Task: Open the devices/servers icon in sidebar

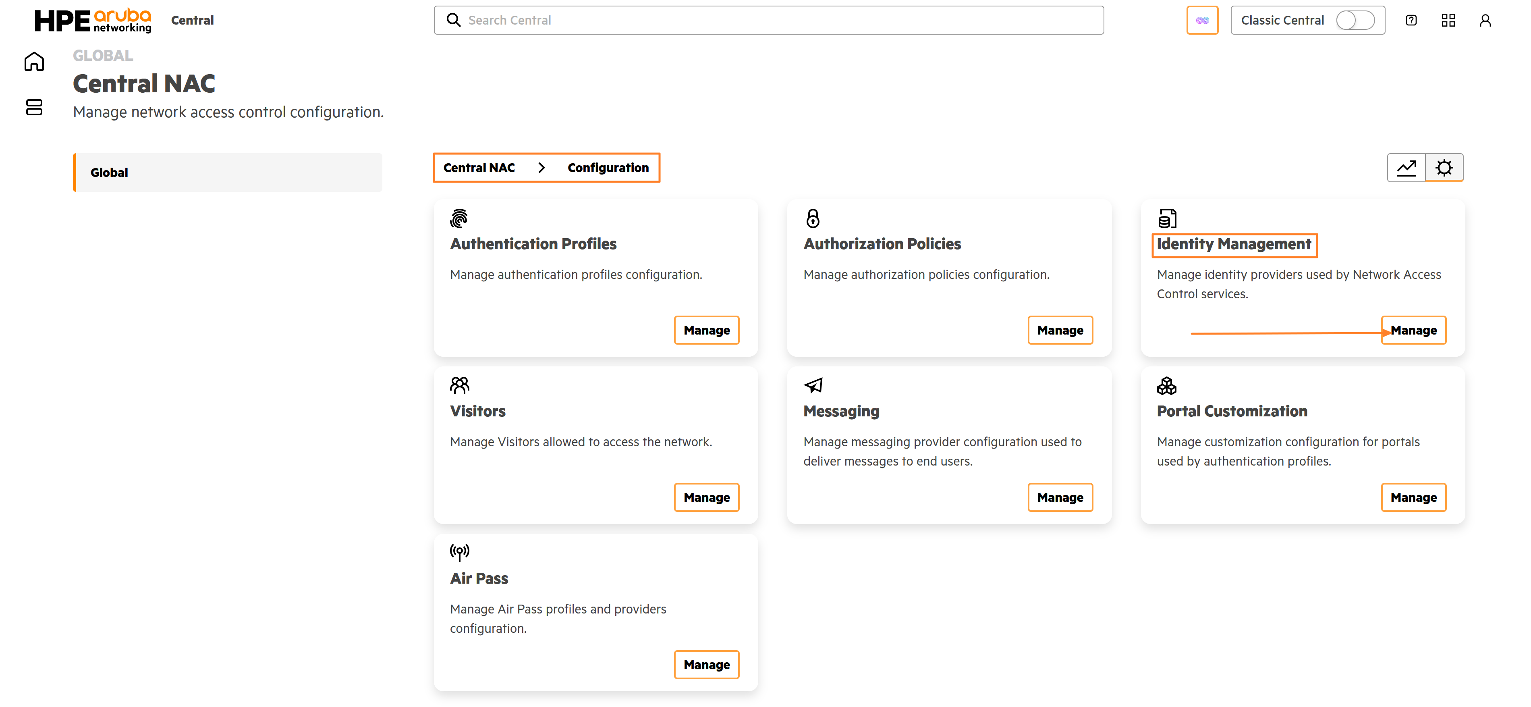Action: [34, 107]
